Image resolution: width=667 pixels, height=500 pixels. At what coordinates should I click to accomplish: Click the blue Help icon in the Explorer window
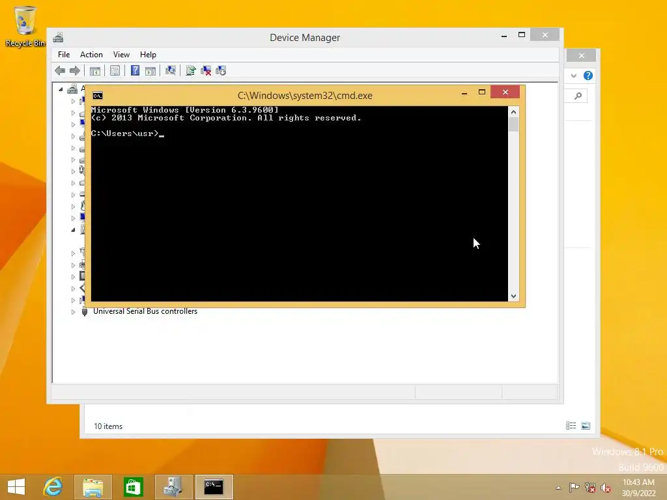click(x=588, y=76)
